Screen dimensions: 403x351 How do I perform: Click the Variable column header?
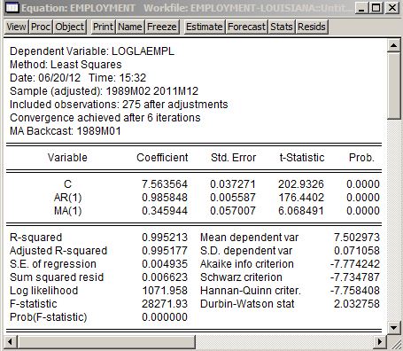tap(67, 158)
